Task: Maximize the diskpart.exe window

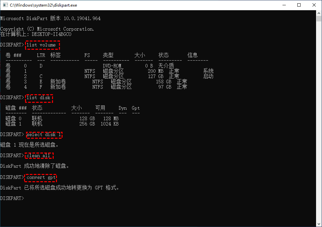Action: [299, 5]
